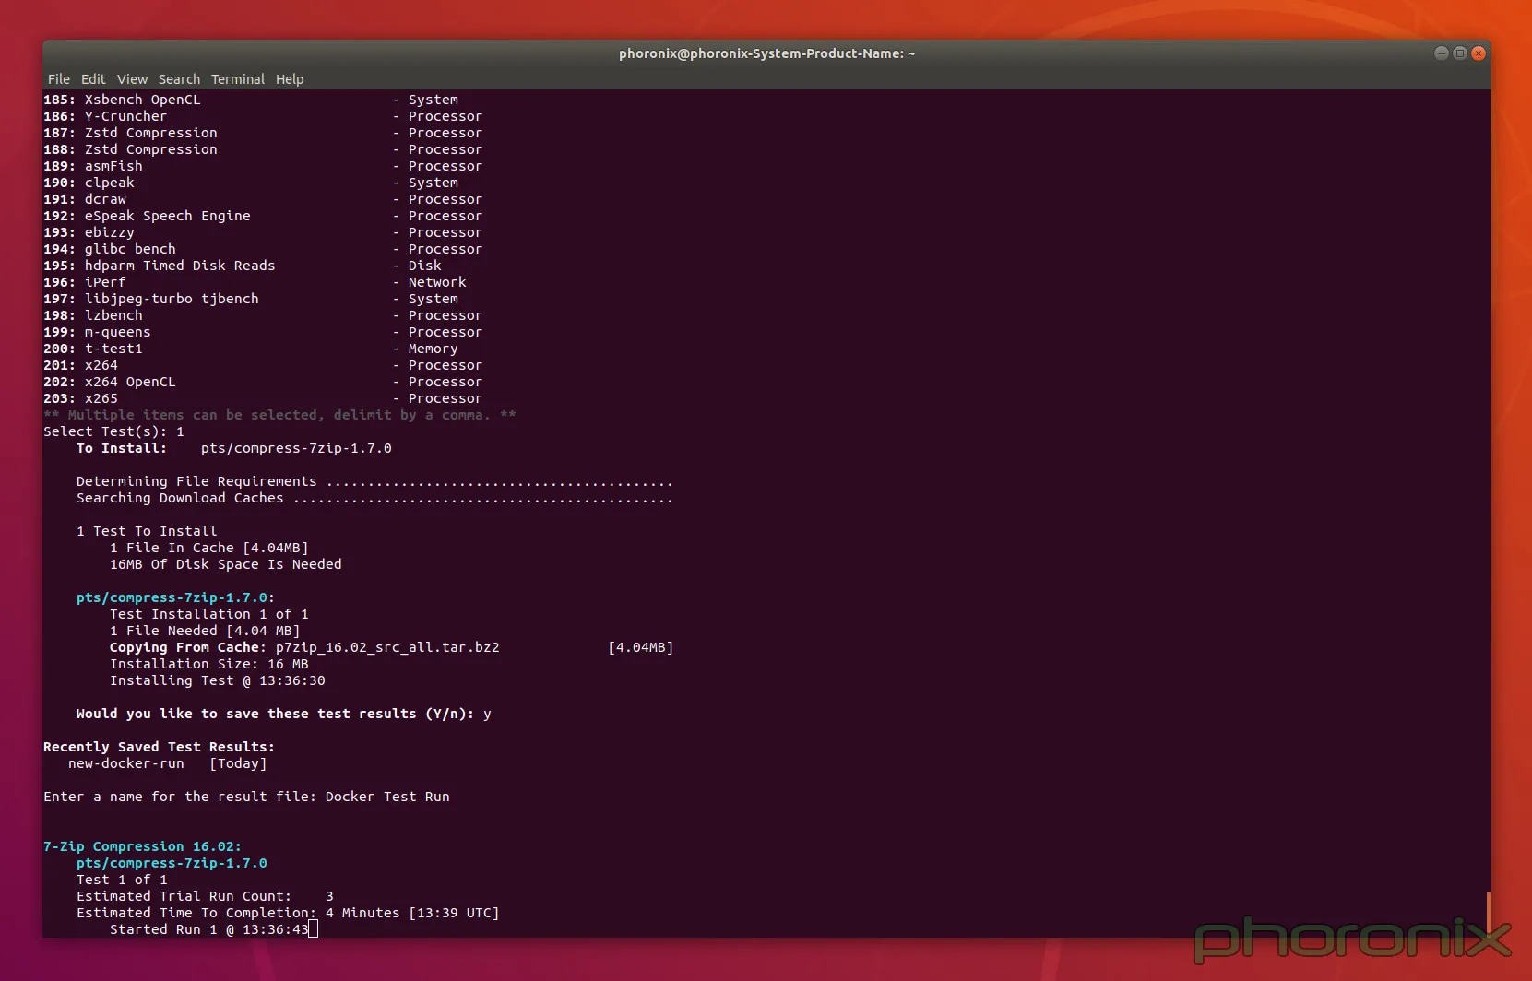Open the Terminal menu
This screenshot has width=1532, height=981.
click(238, 79)
